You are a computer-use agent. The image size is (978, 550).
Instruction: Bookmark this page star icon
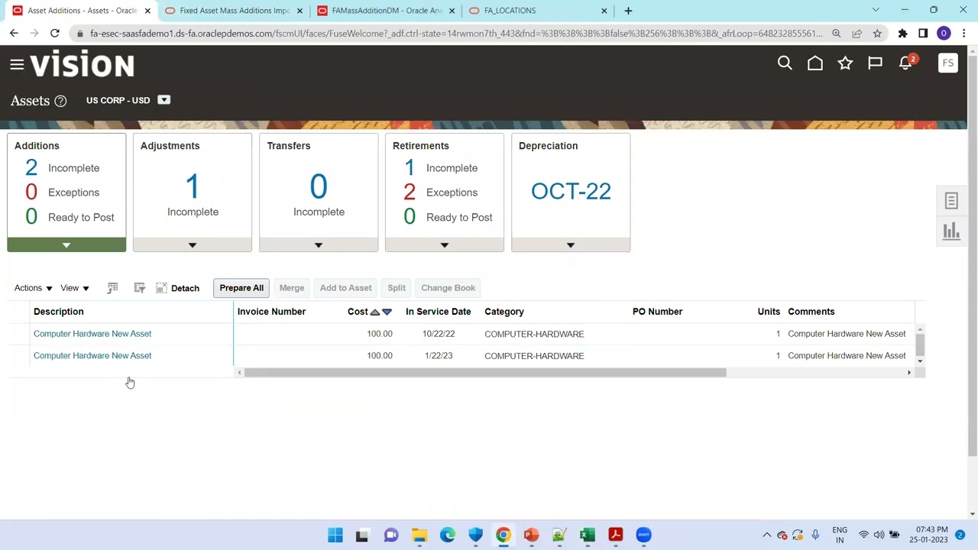[877, 34]
